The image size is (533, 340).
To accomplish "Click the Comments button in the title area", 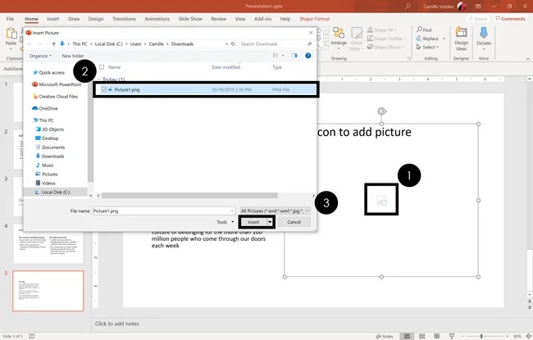I will point(510,19).
